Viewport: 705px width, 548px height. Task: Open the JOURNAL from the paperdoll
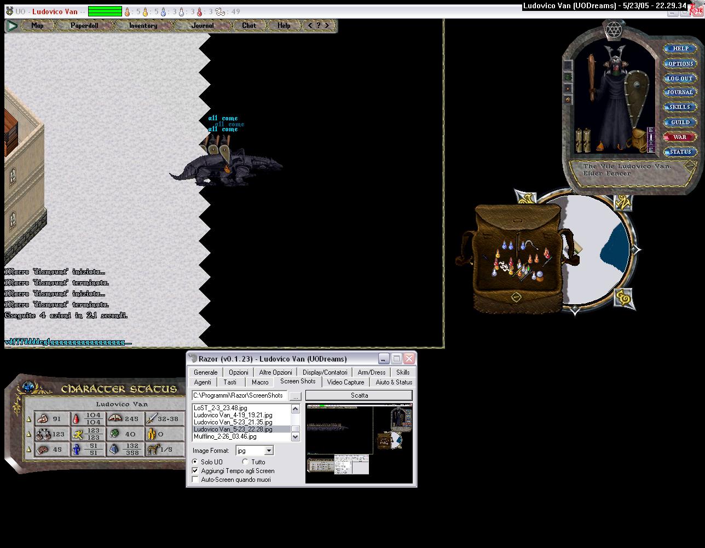click(x=680, y=92)
